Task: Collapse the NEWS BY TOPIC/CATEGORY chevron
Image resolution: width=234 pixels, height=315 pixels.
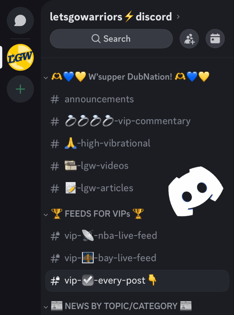Action: tap(46, 307)
